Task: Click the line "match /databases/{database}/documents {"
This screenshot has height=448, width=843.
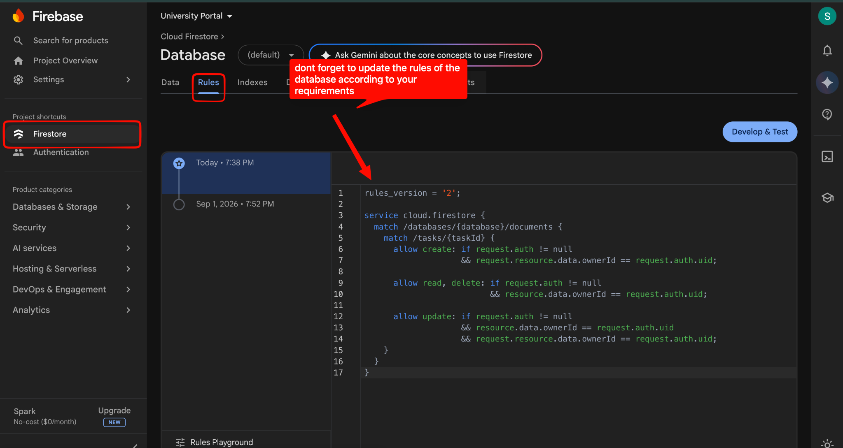Action: (468, 227)
